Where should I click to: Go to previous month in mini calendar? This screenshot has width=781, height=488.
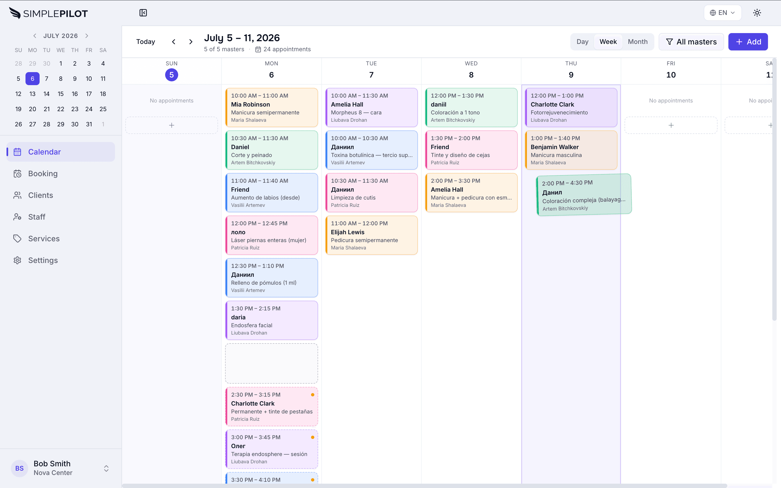pos(35,36)
